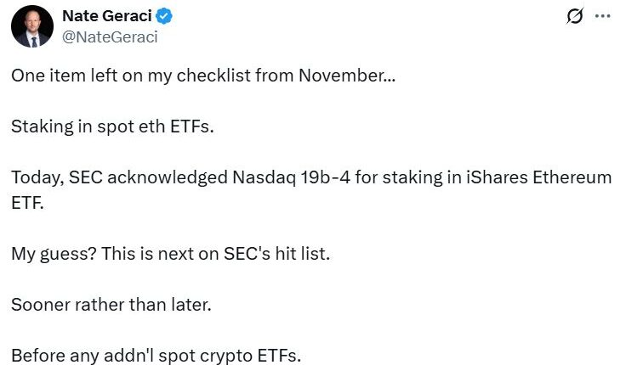Click the "Before any addn'l spot crypto ETFs." line

(x=156, y=356)
